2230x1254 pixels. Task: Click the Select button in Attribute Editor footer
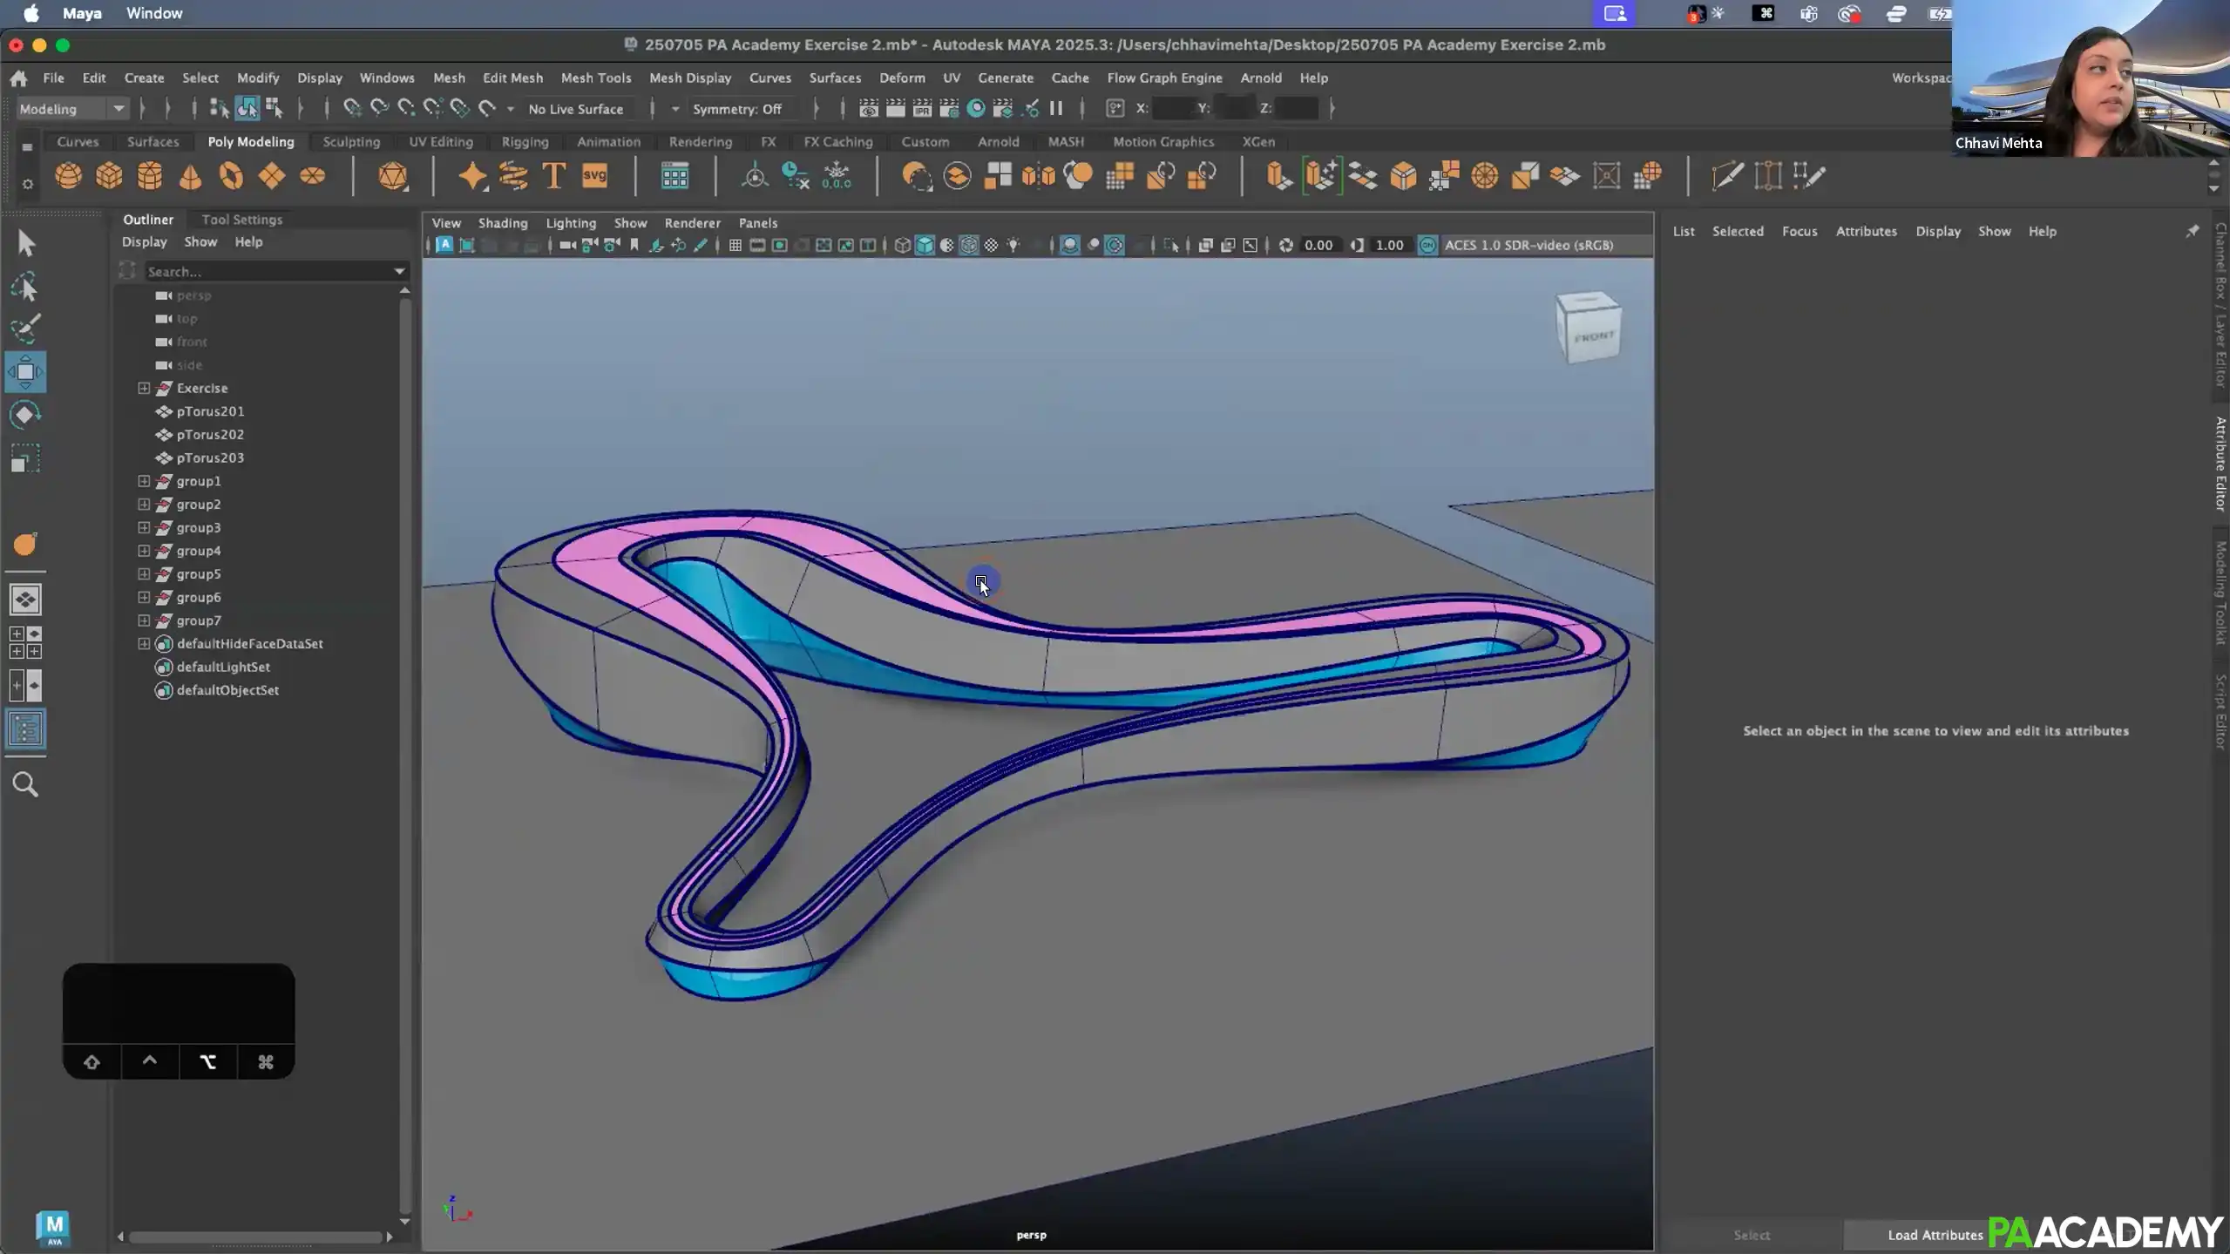point(1751,1235)
